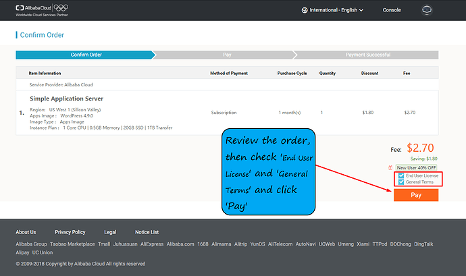Screen dimensions: 466x276
Task: Click the large orange $2.70 total fee
Action: (420, 148)
